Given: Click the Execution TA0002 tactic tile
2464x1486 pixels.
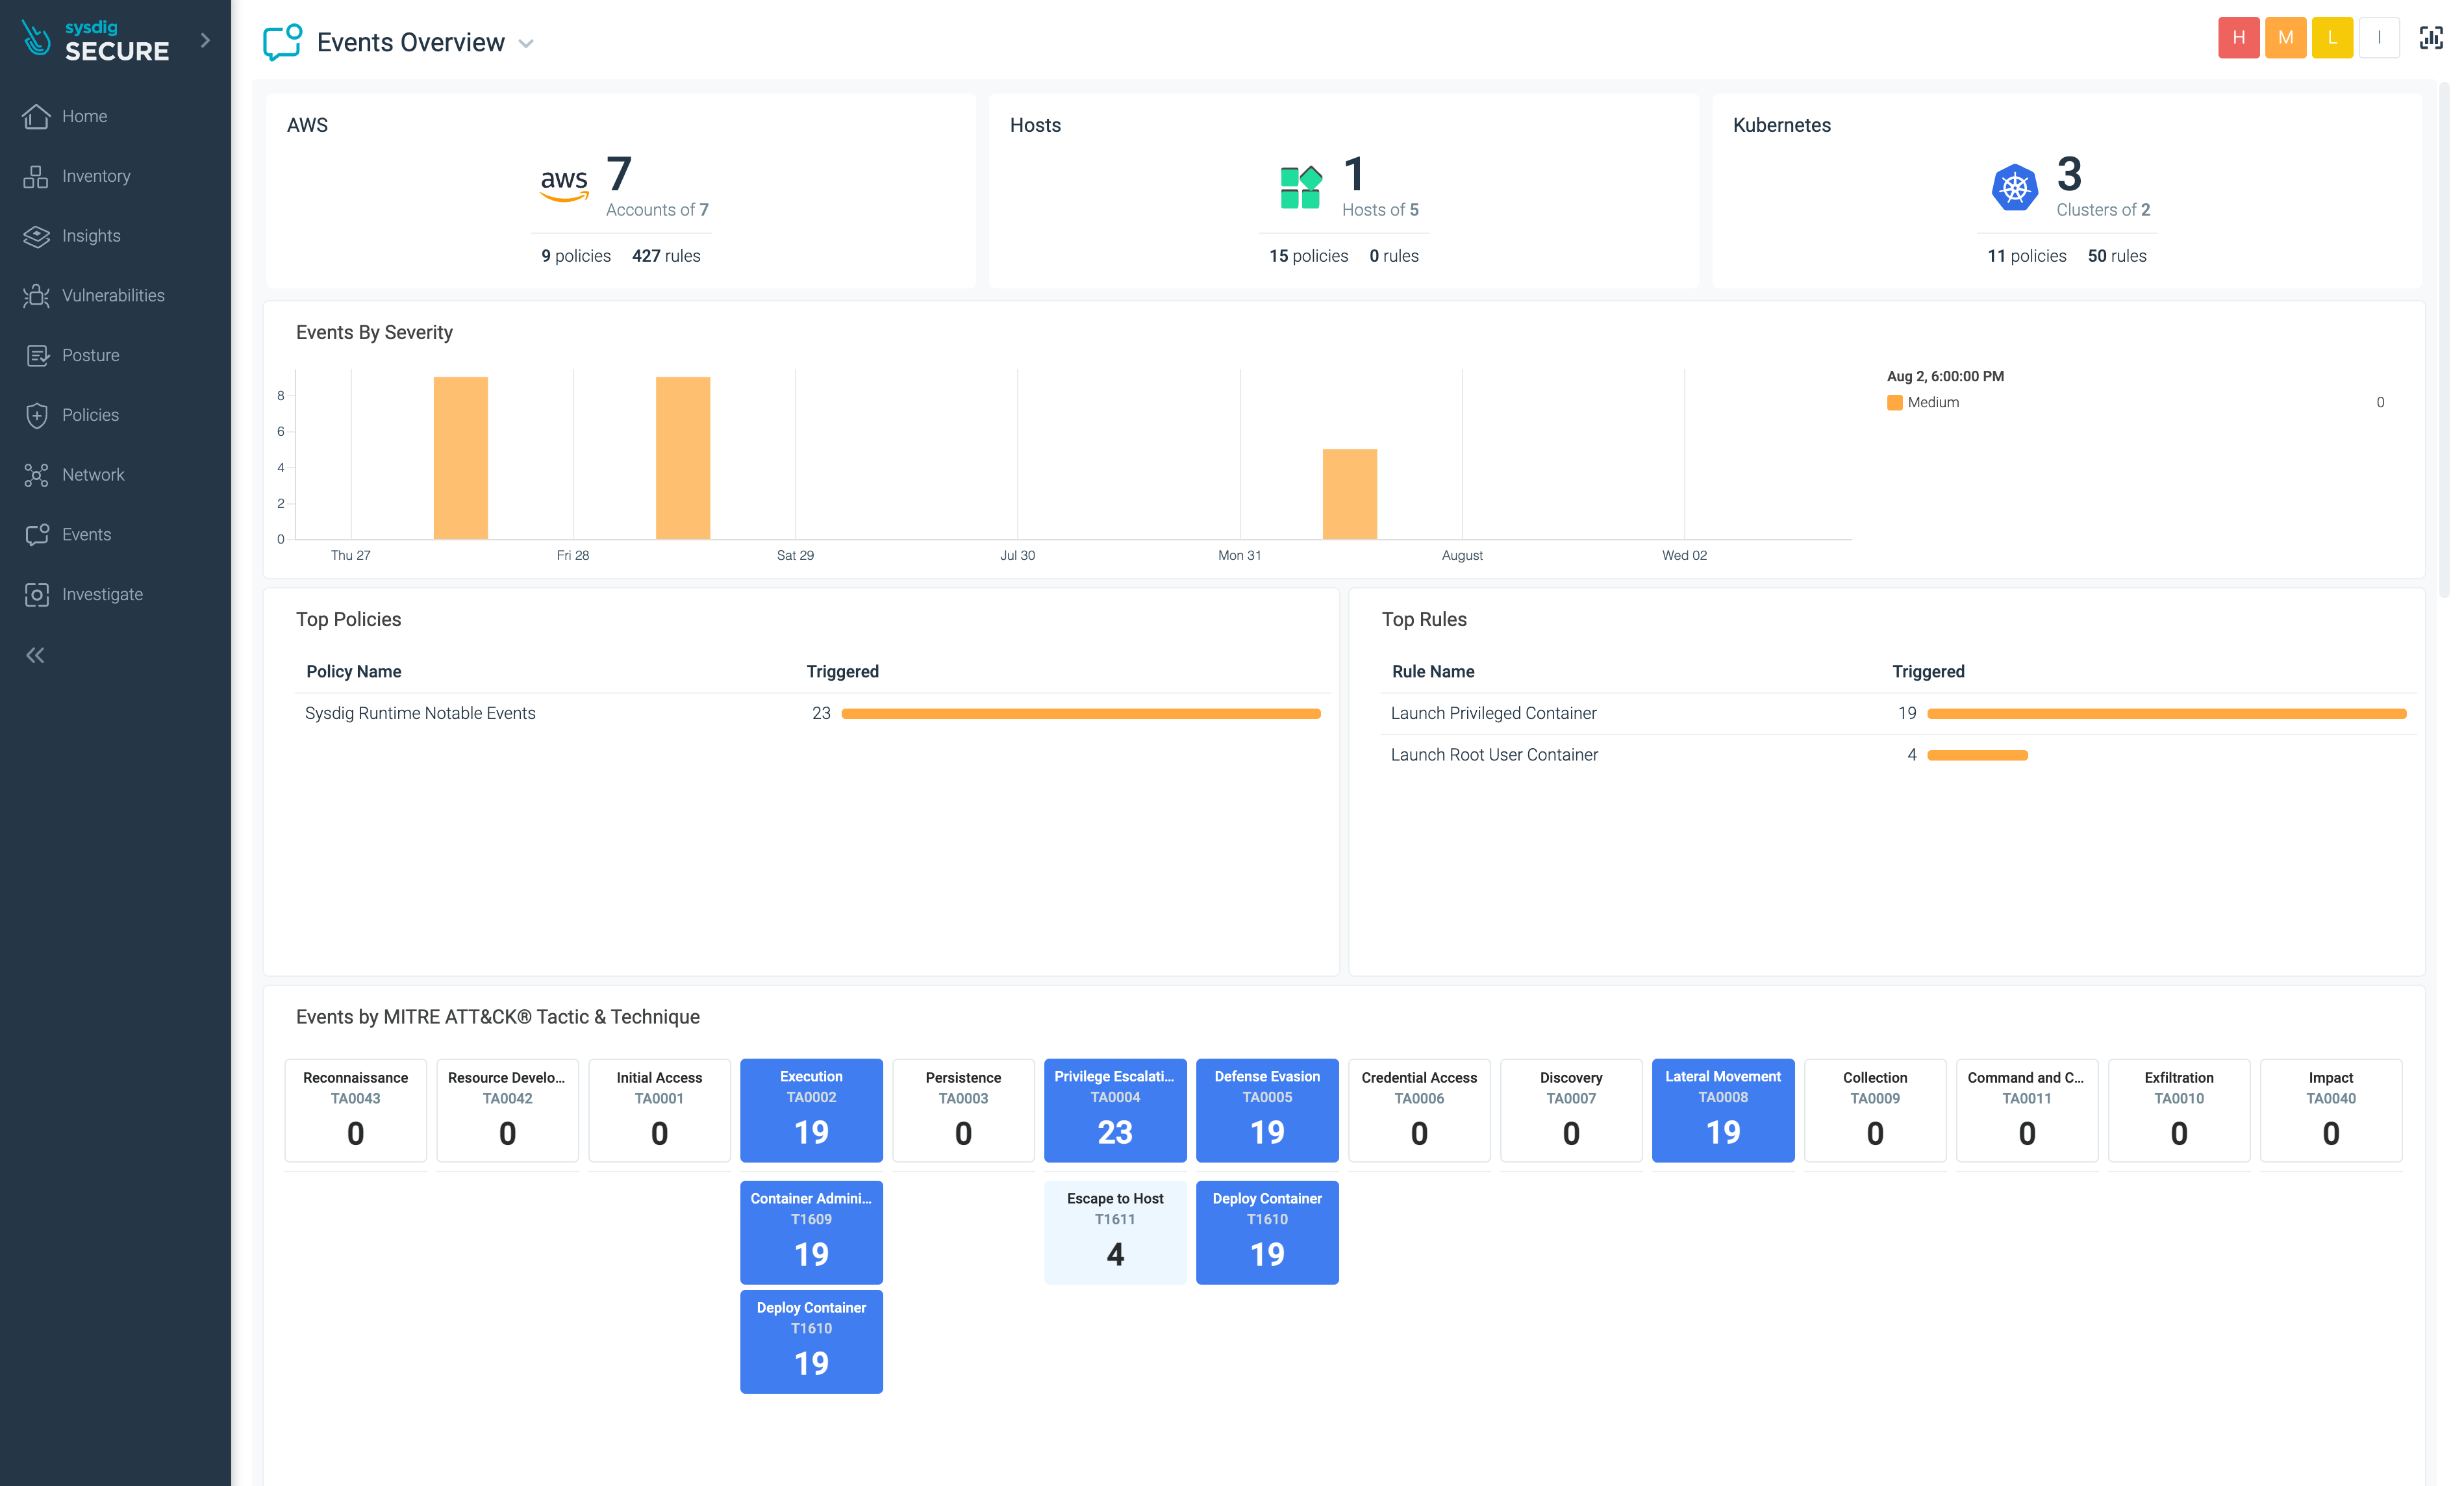Looking at the screenshot, I should (x=810, y=1109).
